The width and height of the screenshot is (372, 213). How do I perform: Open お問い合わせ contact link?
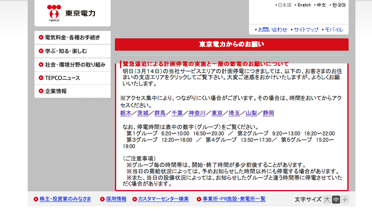pos(272,30)
